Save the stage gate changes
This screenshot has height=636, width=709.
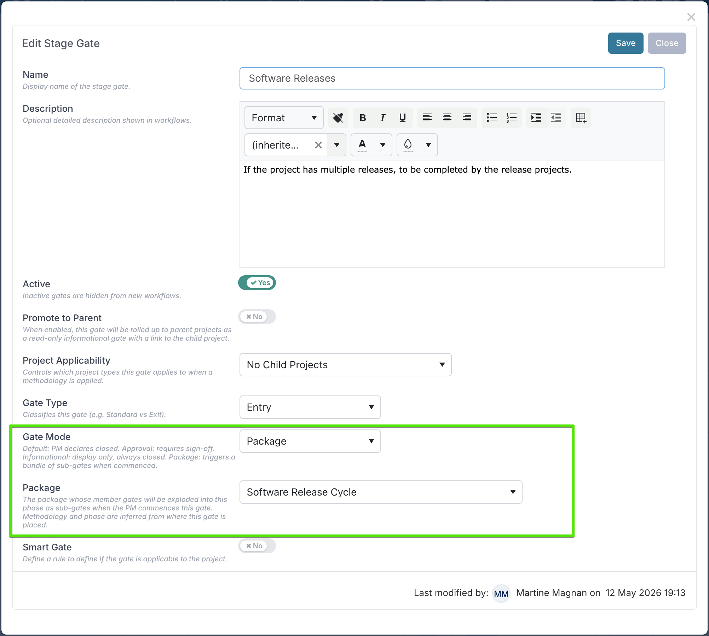pos(626,43)
